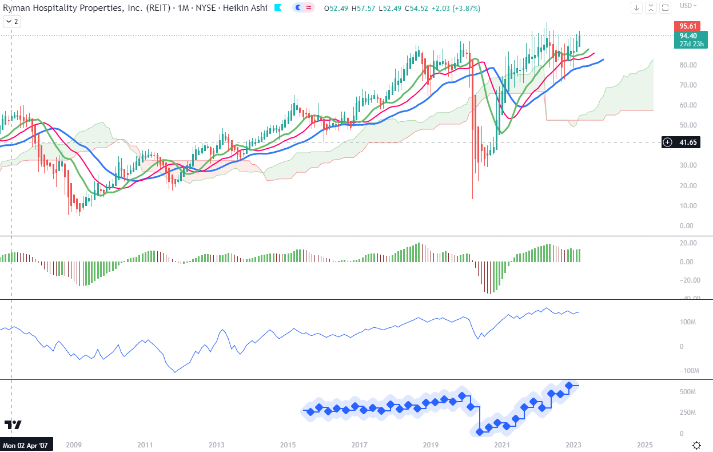Click the O52.49 open value

coord(337,9)
